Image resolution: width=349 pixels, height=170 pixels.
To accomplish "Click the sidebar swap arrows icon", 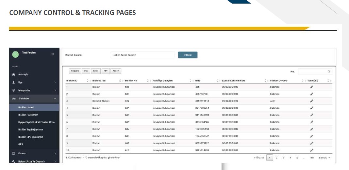I will (x=53, y=54).
